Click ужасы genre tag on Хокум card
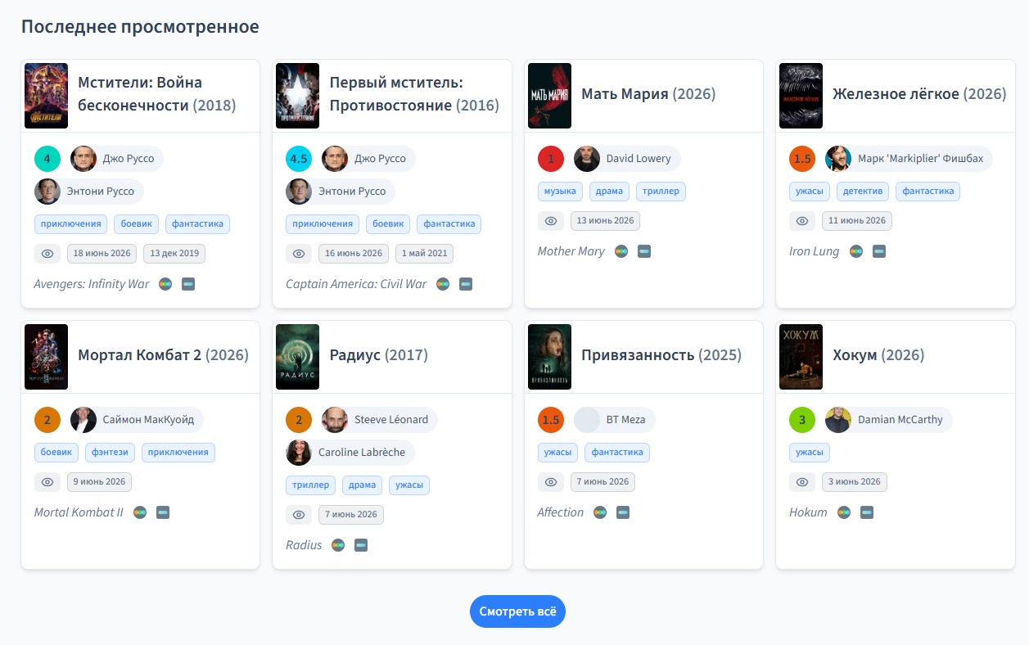This screenshot has width=1029, height=645. [x=810, y=452]
